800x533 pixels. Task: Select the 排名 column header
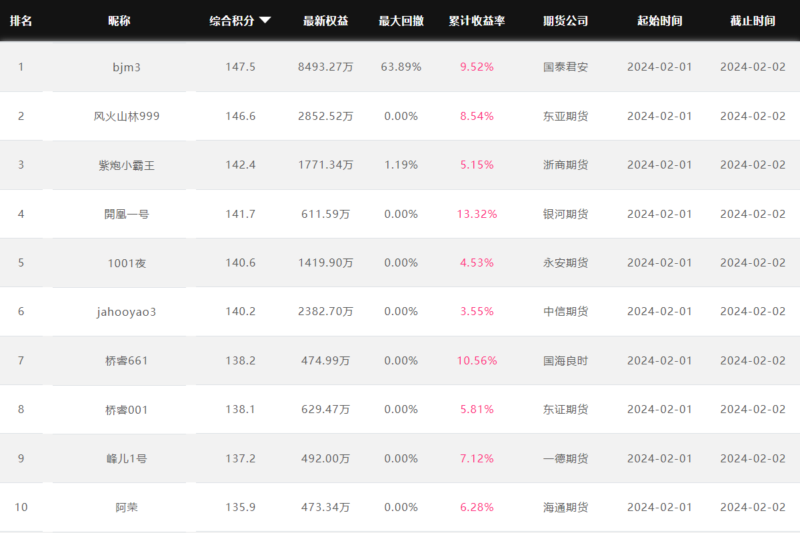[x=21, y=21]
